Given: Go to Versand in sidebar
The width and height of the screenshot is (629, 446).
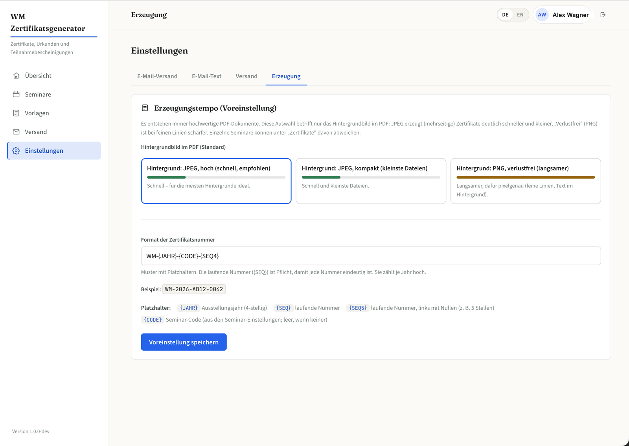Looking at the screenshot, I should pos(54,132).
